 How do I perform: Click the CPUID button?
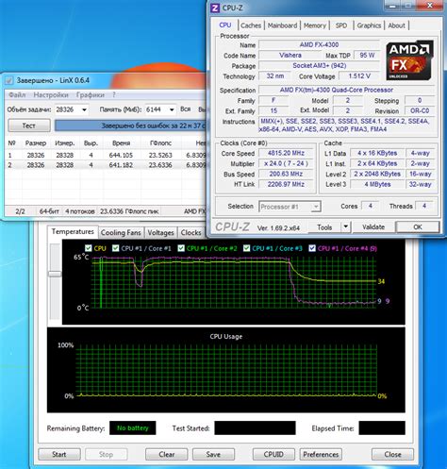[x=273, y=454]
